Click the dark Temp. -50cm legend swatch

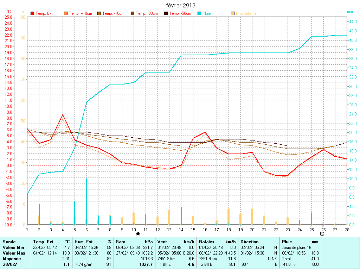(x=166, y=13)
